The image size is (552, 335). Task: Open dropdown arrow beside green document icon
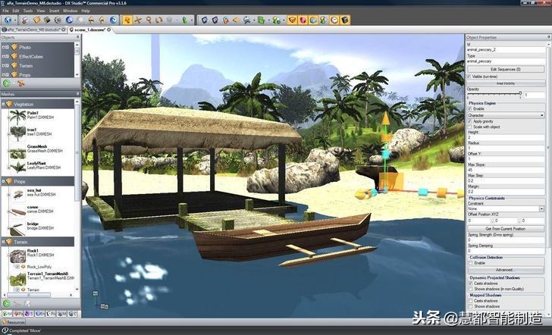(268, 20)
